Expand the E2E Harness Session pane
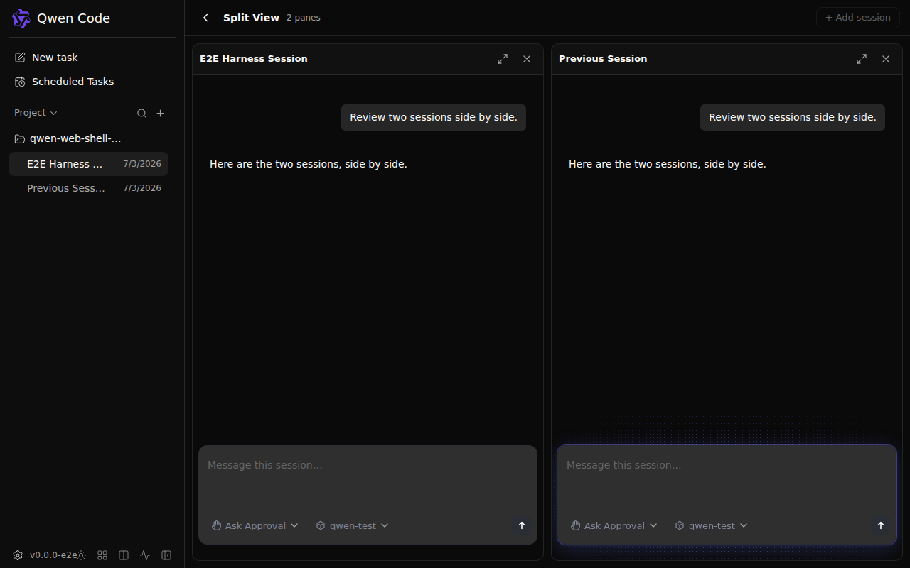 point(503,59)
